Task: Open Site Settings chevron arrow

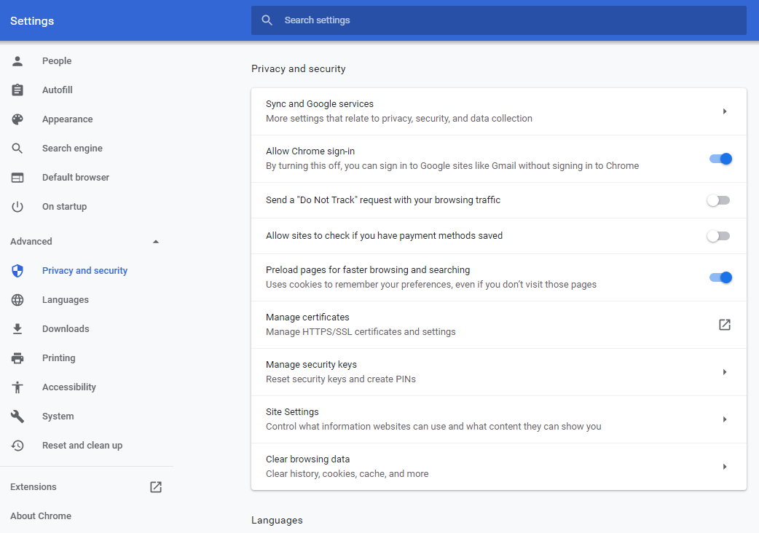Action: pos(725,419)
